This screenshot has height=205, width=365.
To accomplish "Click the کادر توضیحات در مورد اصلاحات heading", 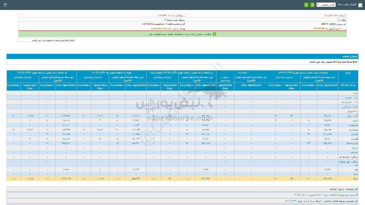I will tap(343, 189).
